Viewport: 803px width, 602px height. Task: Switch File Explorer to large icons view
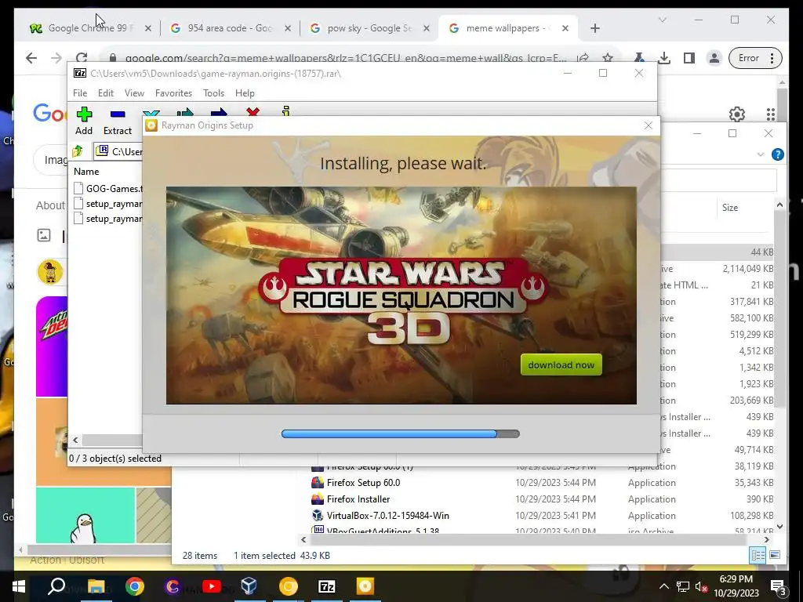point(775,556)
